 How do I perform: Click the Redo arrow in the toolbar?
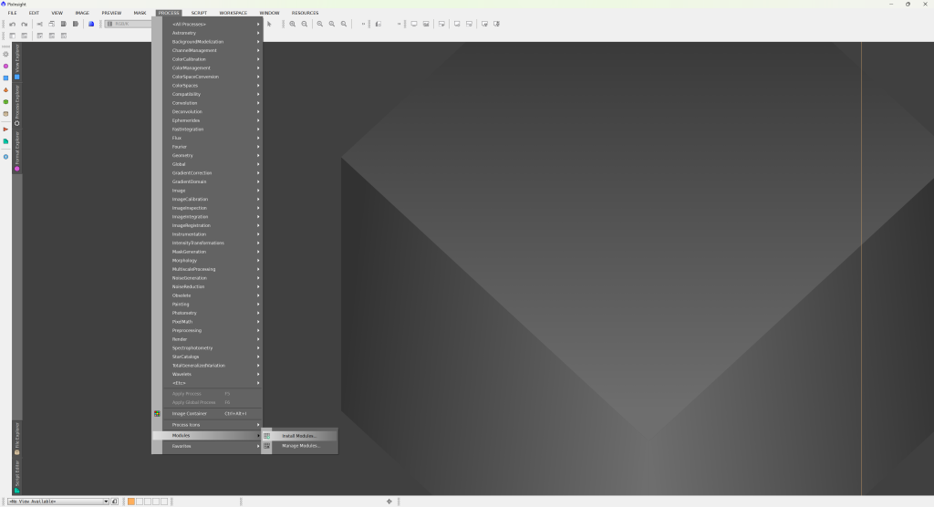(x=24, y=24)
